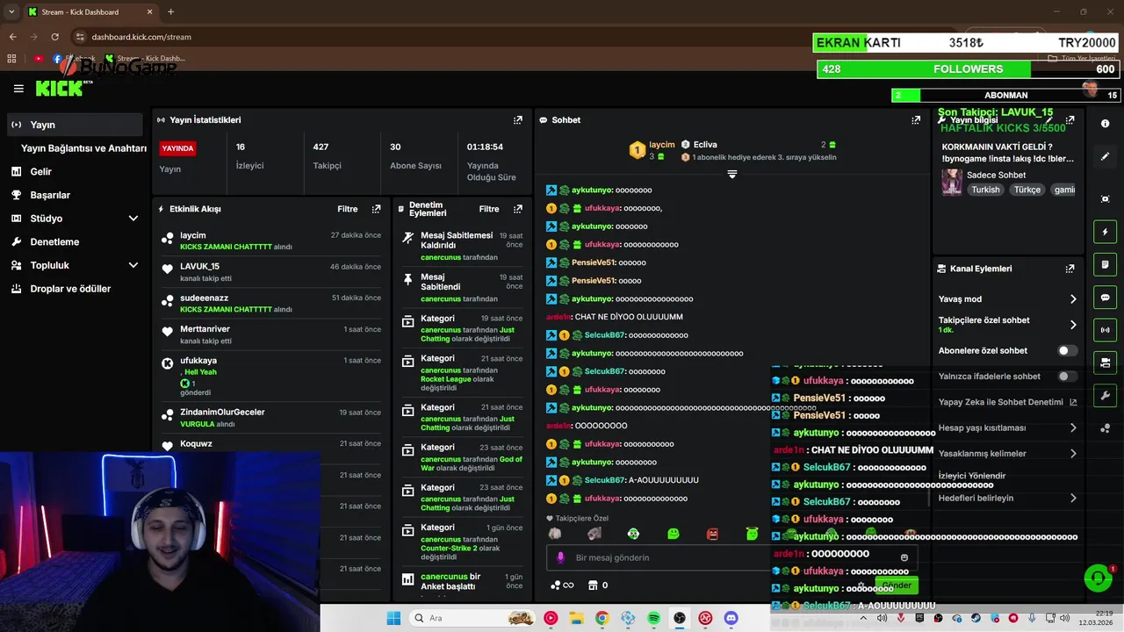
Task: Open Hesap yaşı kısıtlaması settings
Action: coord(1007,427)
